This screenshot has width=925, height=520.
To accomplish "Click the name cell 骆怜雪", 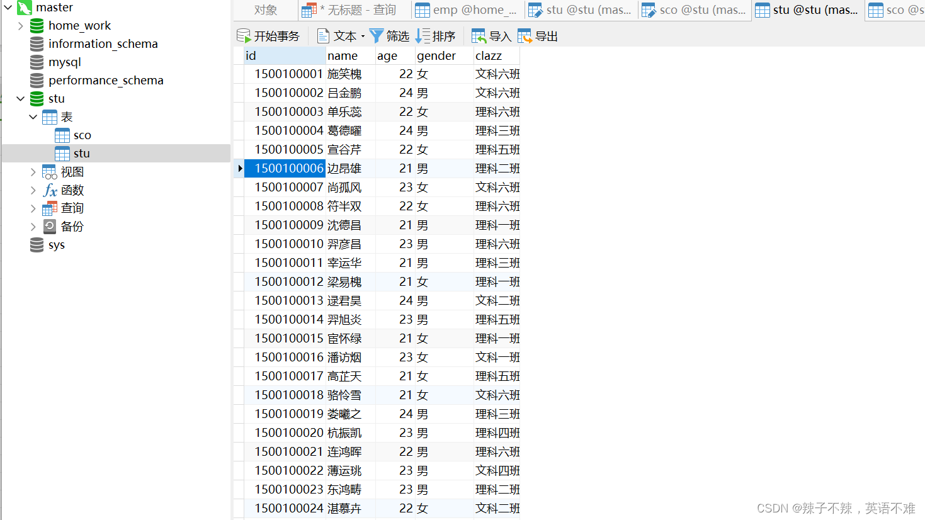I will [x=351, y=395].
